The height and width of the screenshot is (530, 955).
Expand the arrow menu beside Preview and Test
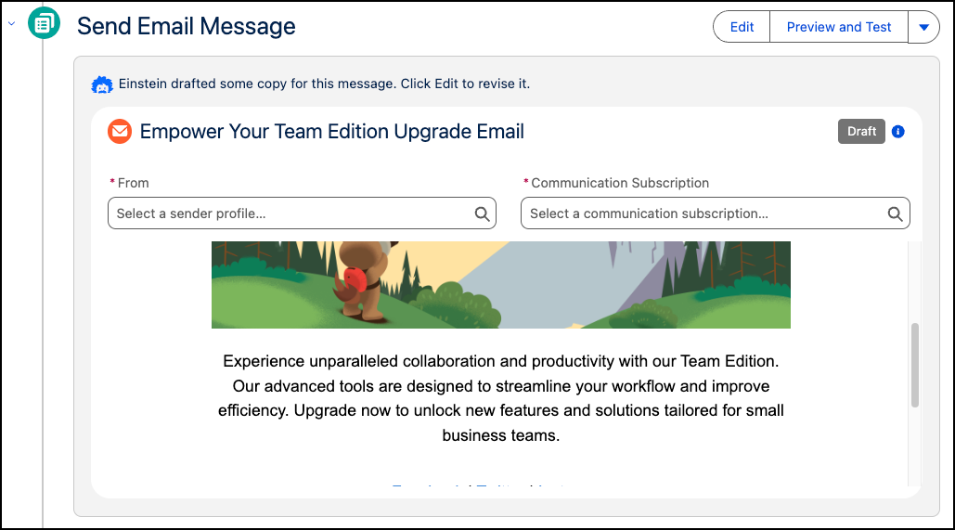click(923, 27)
